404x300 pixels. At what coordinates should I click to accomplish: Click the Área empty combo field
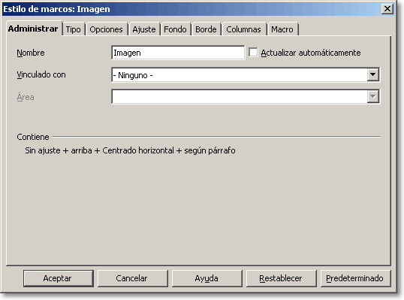coord(246,97)
